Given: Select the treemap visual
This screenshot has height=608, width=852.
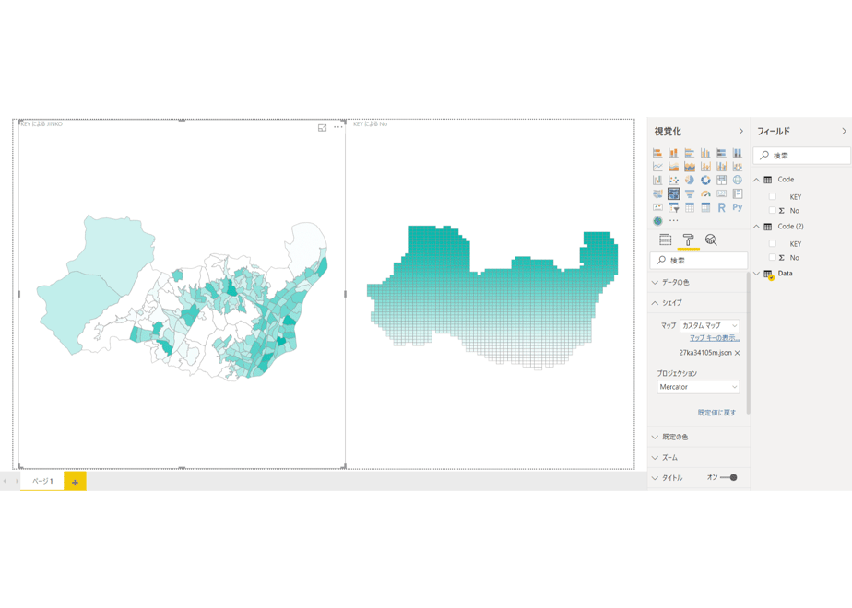Looking at the screenshot, I should 722,180.
